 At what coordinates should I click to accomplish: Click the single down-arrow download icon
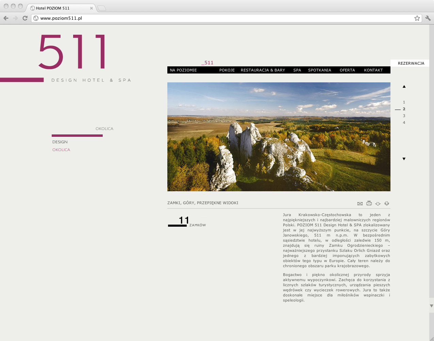[x=378, y=204]
